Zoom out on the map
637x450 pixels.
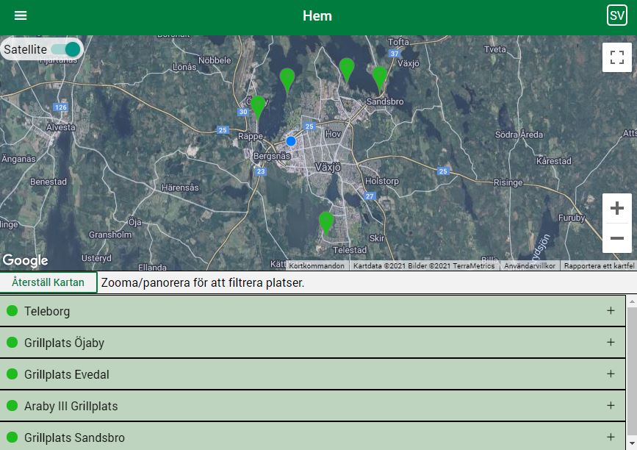point(616,238)
